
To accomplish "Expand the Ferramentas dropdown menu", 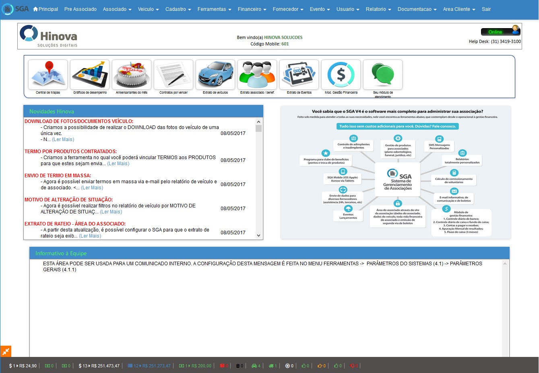I will click(x=214, y=9).
